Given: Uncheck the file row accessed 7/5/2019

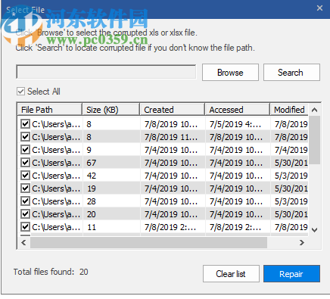Looking at the screenshot, I should tap(25, 124).
